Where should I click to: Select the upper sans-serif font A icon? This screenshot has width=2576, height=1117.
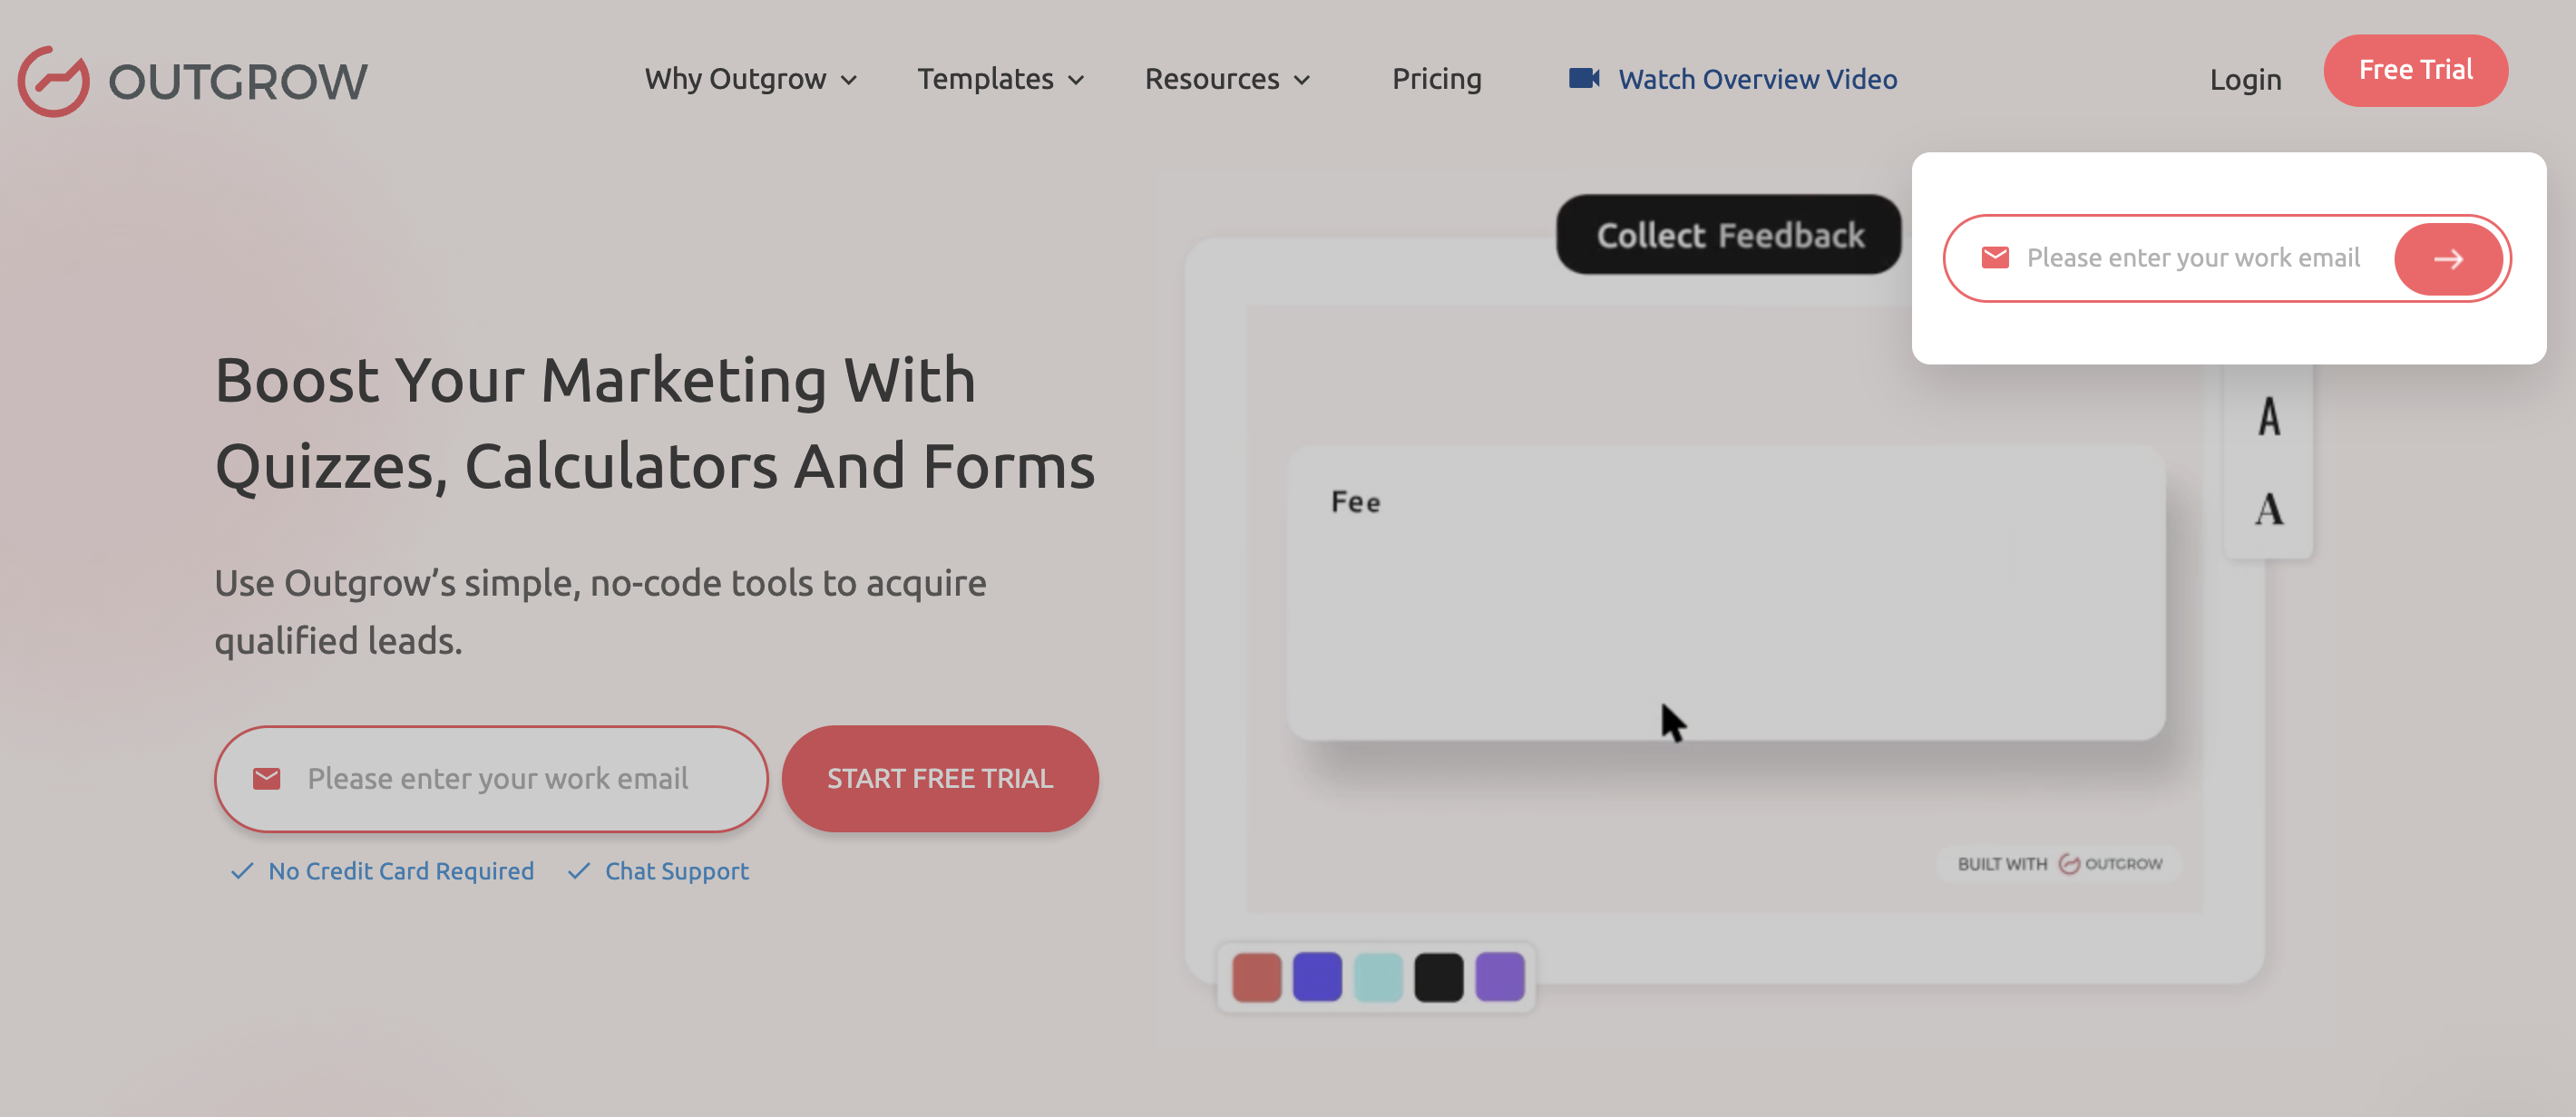(2269, 417)
